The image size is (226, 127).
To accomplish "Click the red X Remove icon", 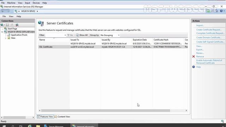I will click(194, 56).
